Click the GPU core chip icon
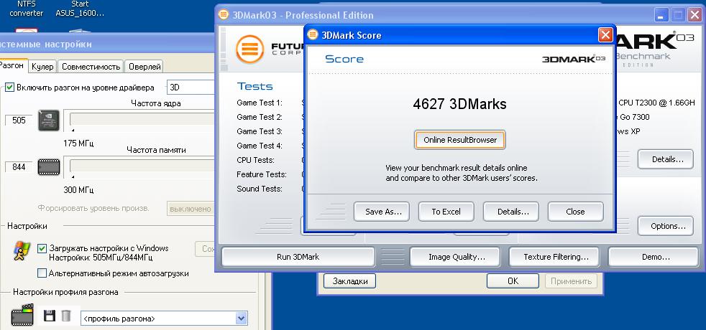706x330 pixels. coord(49,121)
